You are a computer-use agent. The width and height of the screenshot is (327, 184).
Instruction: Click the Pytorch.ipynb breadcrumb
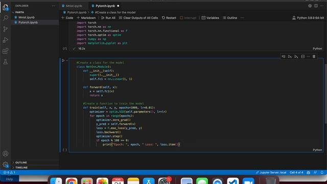pos(77,12)
